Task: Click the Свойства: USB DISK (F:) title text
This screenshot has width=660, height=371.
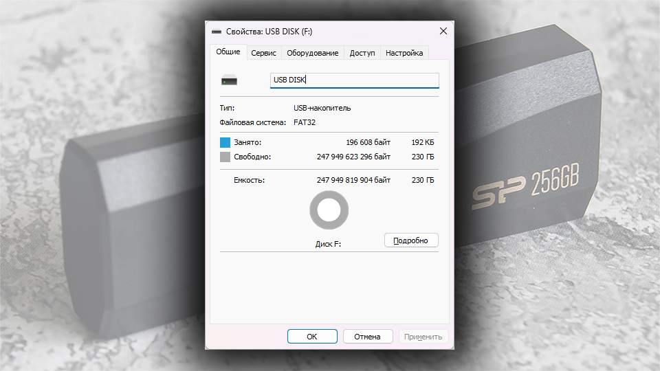Action: click(x=269, y=32)
